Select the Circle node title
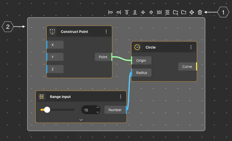This screenshot has width=232, height=141. pyautogui.click(x=151, y=47)
